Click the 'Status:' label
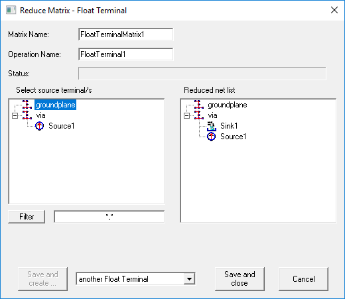Screen dimensions: 345x299 click(19, 74)
